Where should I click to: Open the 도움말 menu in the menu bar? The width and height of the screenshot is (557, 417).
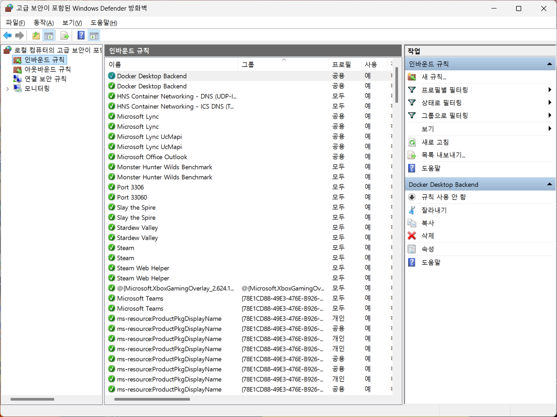[x=103, y=23]
